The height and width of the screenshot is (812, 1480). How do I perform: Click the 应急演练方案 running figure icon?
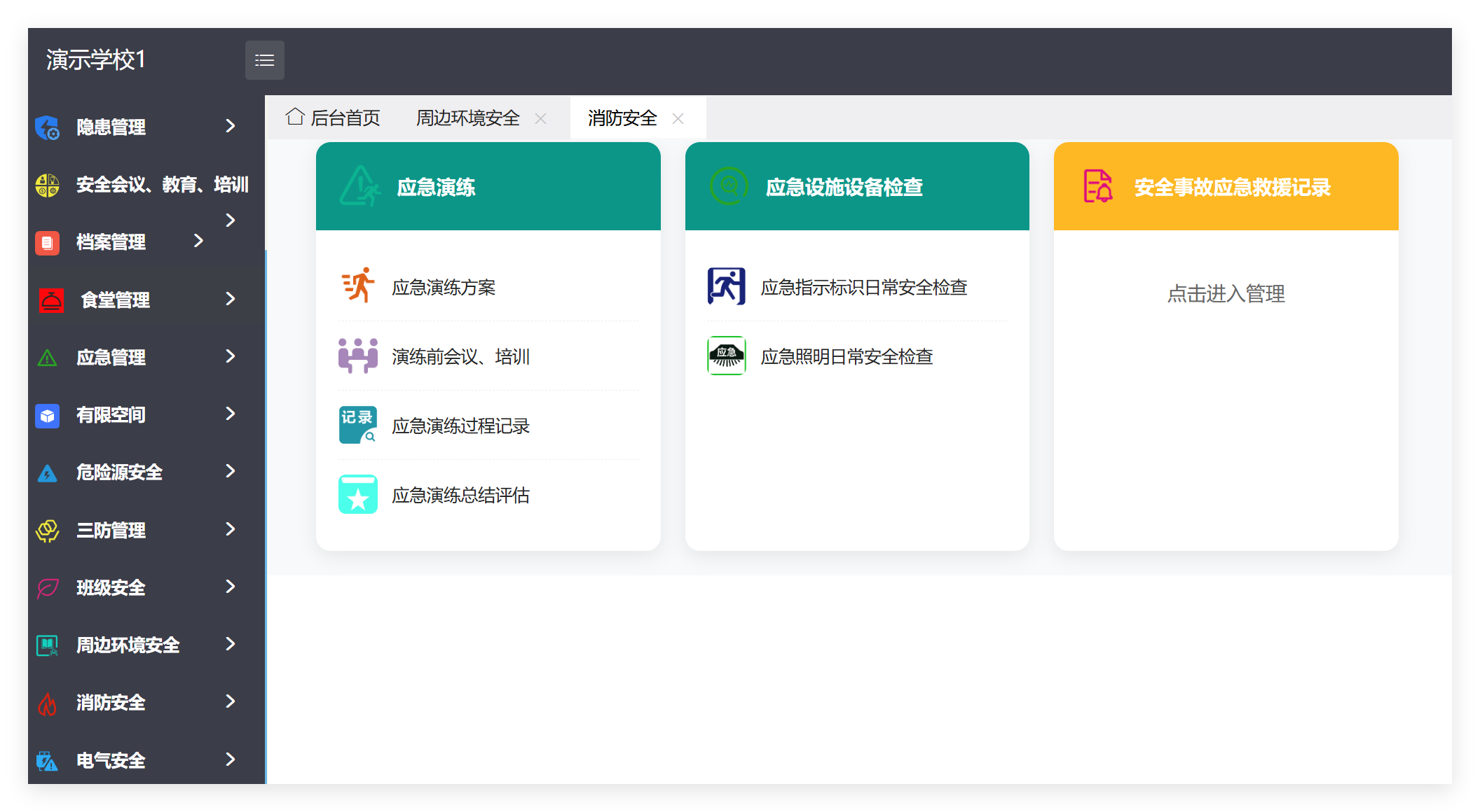358,286
